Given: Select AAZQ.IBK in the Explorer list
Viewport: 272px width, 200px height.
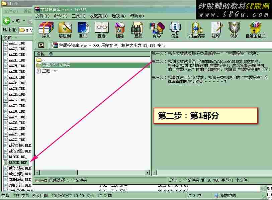Looking at the screenshot, I should (x=17, y=89).
